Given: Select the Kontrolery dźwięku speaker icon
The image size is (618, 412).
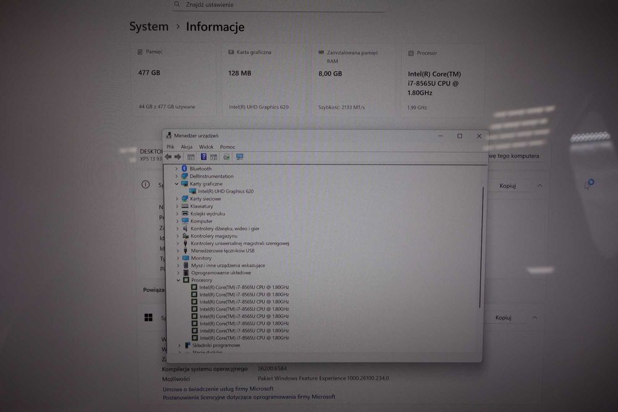Looking at the screenshot, I should click(185, 229).
